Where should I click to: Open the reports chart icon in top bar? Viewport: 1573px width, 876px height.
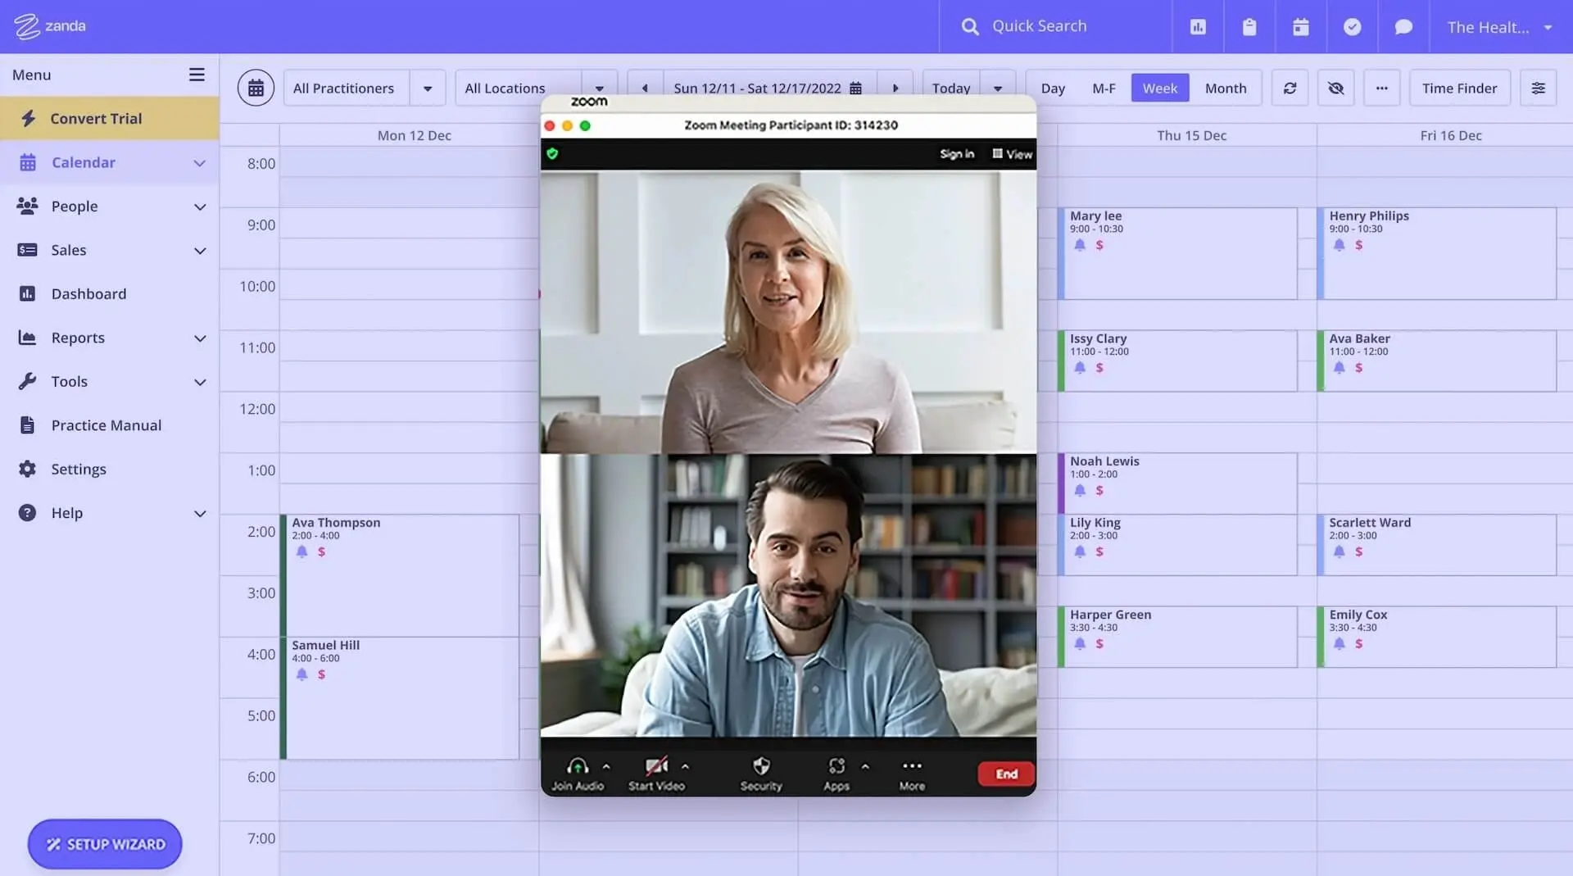[x=1197, y=26]
